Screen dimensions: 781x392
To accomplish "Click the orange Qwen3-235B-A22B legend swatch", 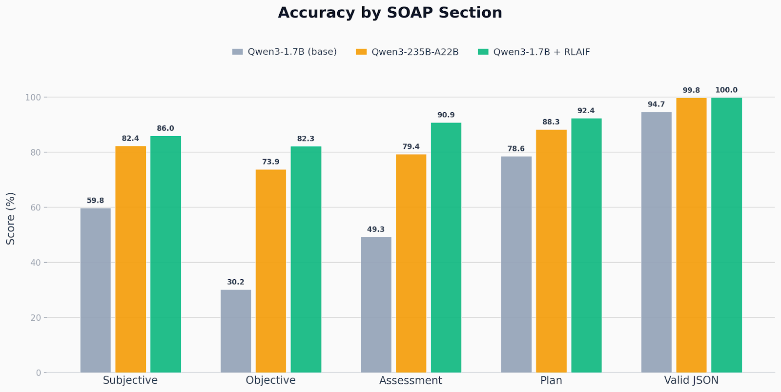I will (361, 52).
